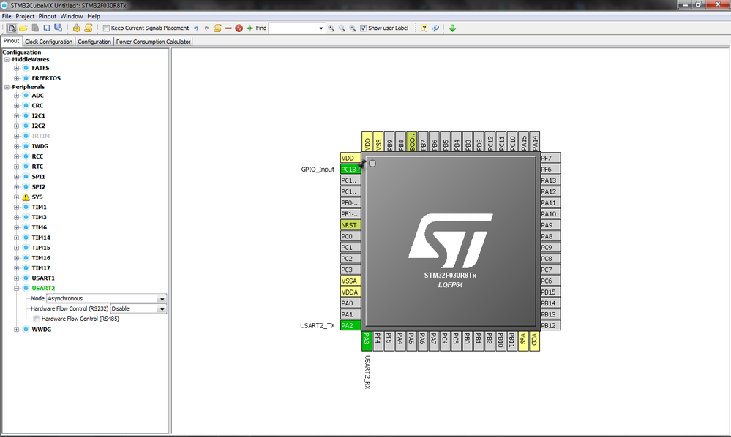Click the Redo arrow icon
The image size is (731, 437).
click(x=206, y=28)
